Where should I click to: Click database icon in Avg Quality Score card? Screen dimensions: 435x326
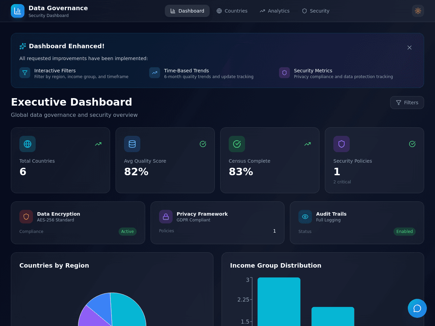132,144
